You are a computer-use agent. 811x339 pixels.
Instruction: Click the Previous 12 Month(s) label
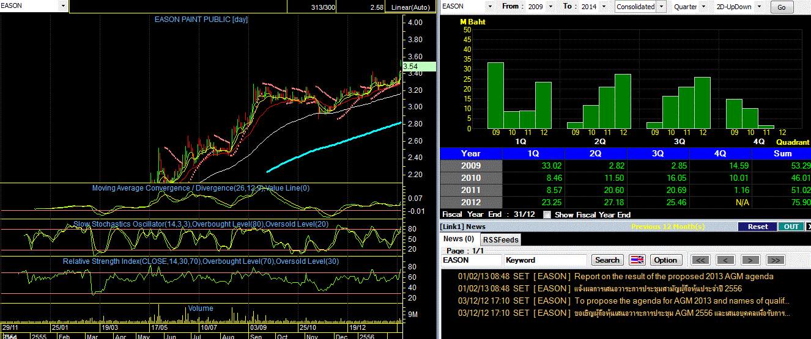(668, 227)
